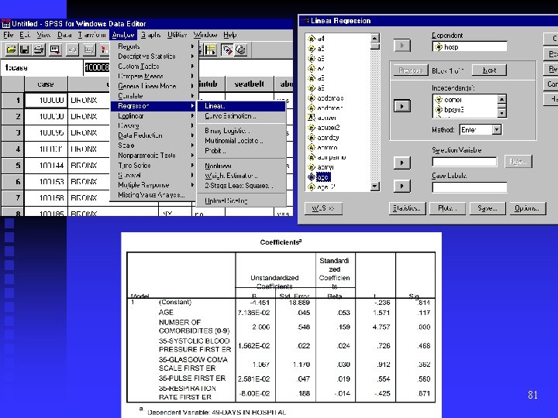Click the Dependent field containing hosp

pos(470,46)
